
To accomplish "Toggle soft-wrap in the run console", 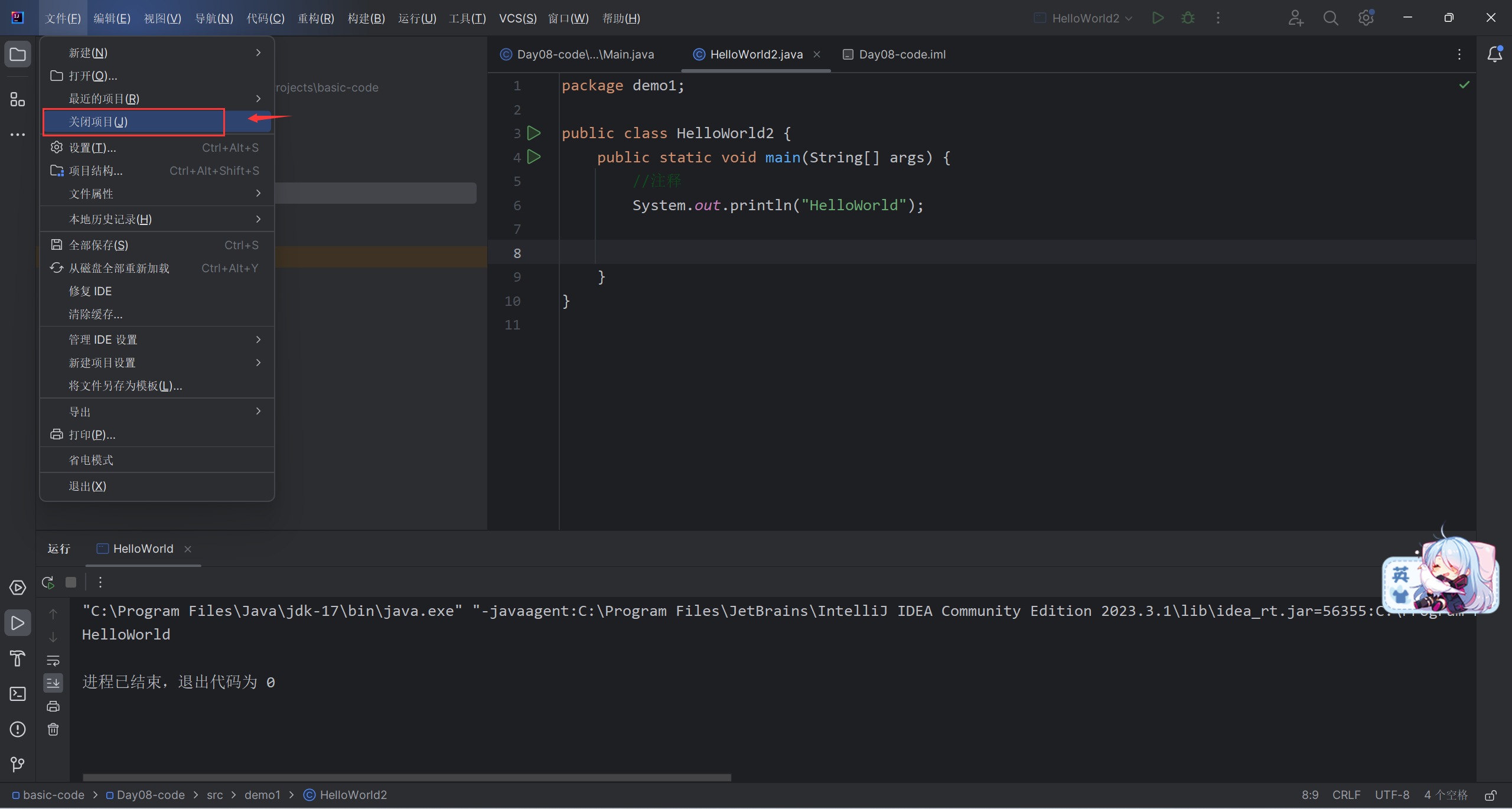I will coord(53,660).
